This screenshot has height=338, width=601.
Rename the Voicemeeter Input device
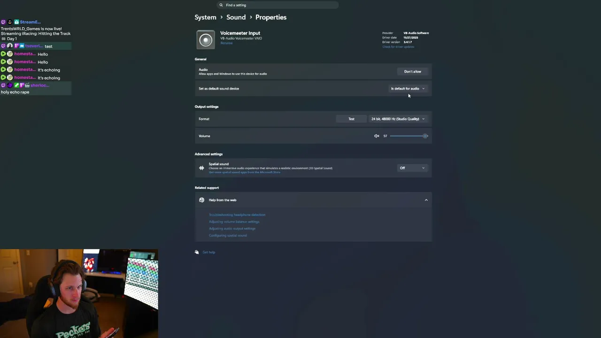(226, 43)
